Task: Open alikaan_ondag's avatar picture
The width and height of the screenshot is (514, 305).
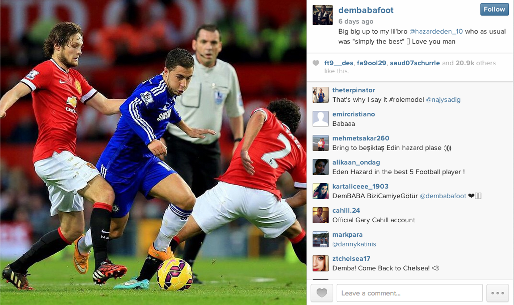Action: [x=320, y=167]
